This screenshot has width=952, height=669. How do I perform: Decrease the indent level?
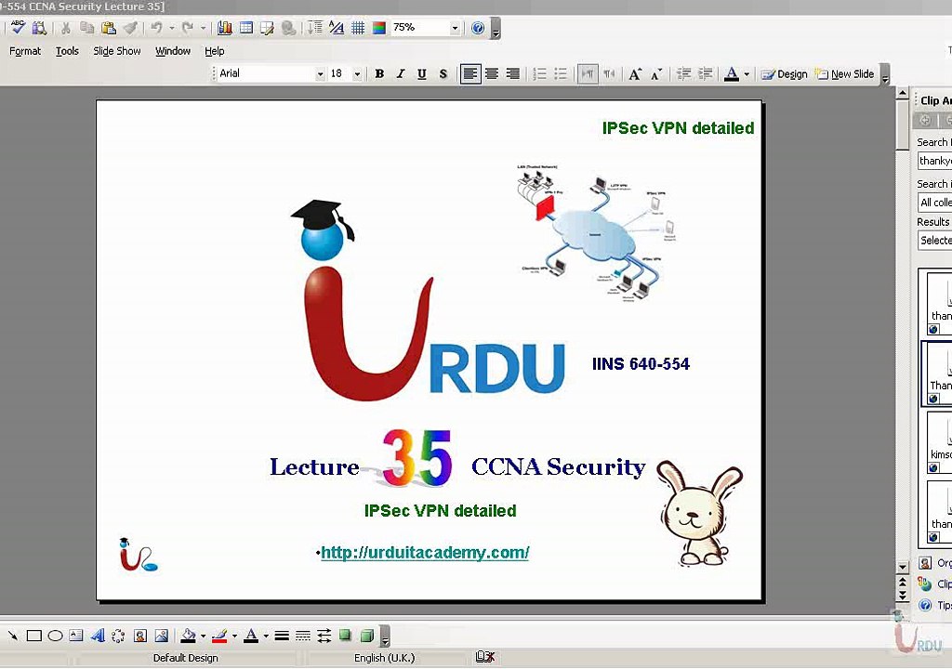coord(683,74)
